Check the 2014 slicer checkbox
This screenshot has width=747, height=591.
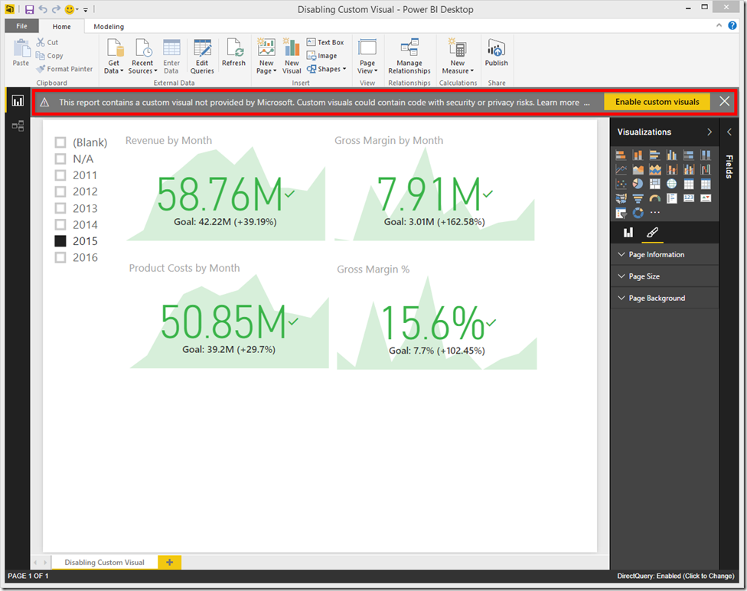pos(60,224)
